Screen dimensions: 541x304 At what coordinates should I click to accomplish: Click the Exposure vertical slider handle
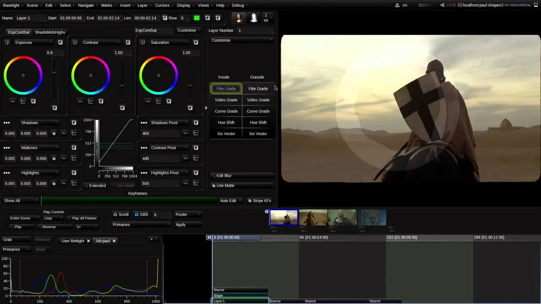coord(55,73)
